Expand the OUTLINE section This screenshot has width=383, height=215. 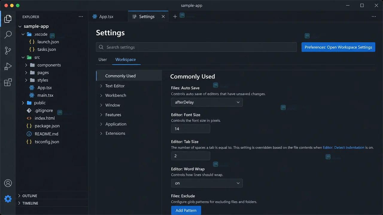[x=19, y=196]
